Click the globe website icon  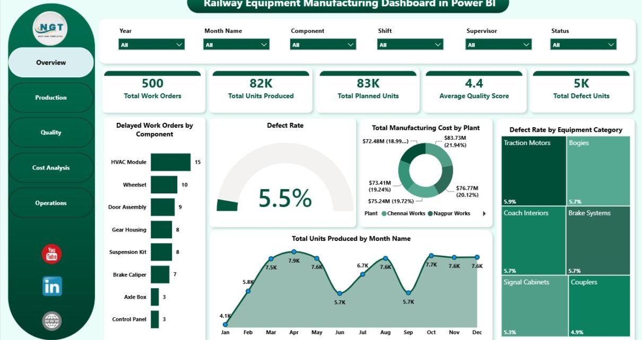(x=52, y=320)
